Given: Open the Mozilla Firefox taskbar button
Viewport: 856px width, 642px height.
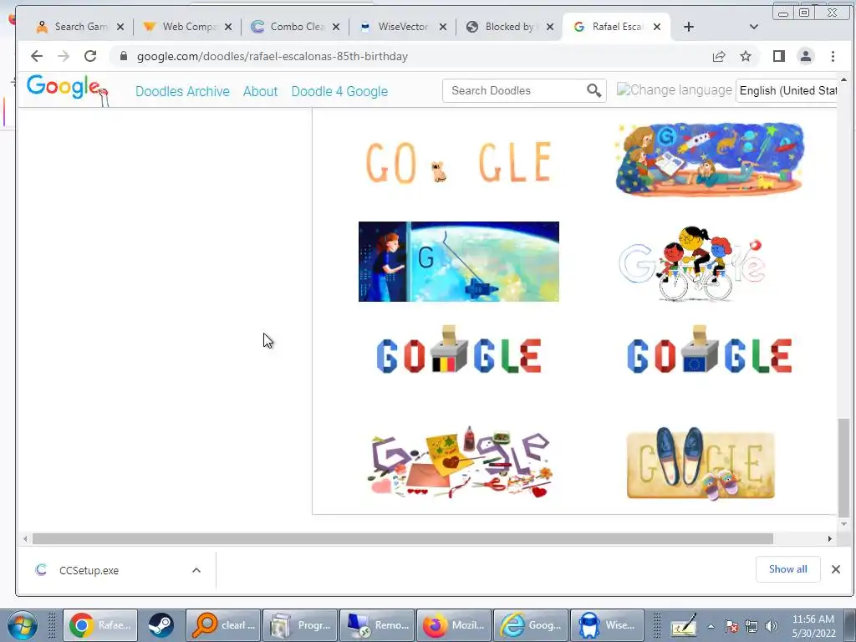Looking at the screenshot, I should point(454,625).
